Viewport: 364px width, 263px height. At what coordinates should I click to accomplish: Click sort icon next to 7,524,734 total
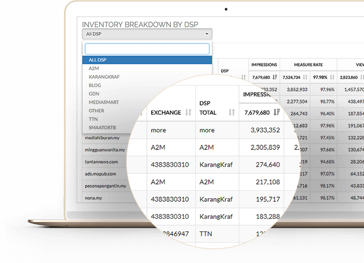(x=305, y=77)
